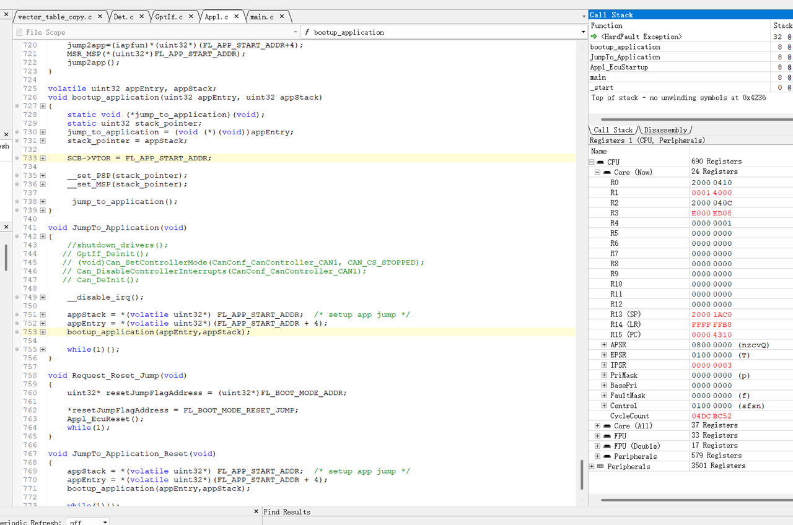This screenshot has width=793, height=525.
Task: Switch to the GptIf.c tab
Action: click(x=169, y=17)
